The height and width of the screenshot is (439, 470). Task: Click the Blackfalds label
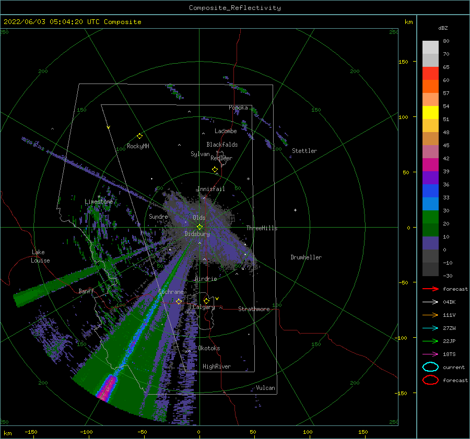tap(222, 145)
